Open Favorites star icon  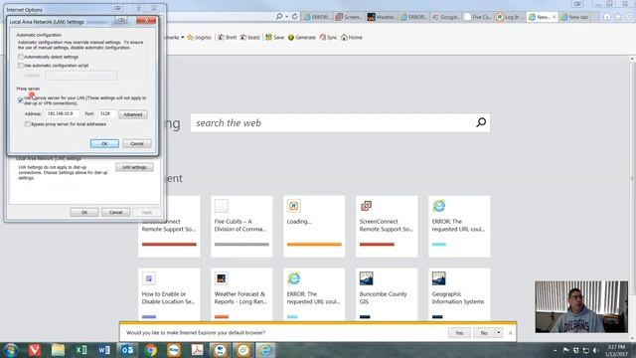[618, 17]
